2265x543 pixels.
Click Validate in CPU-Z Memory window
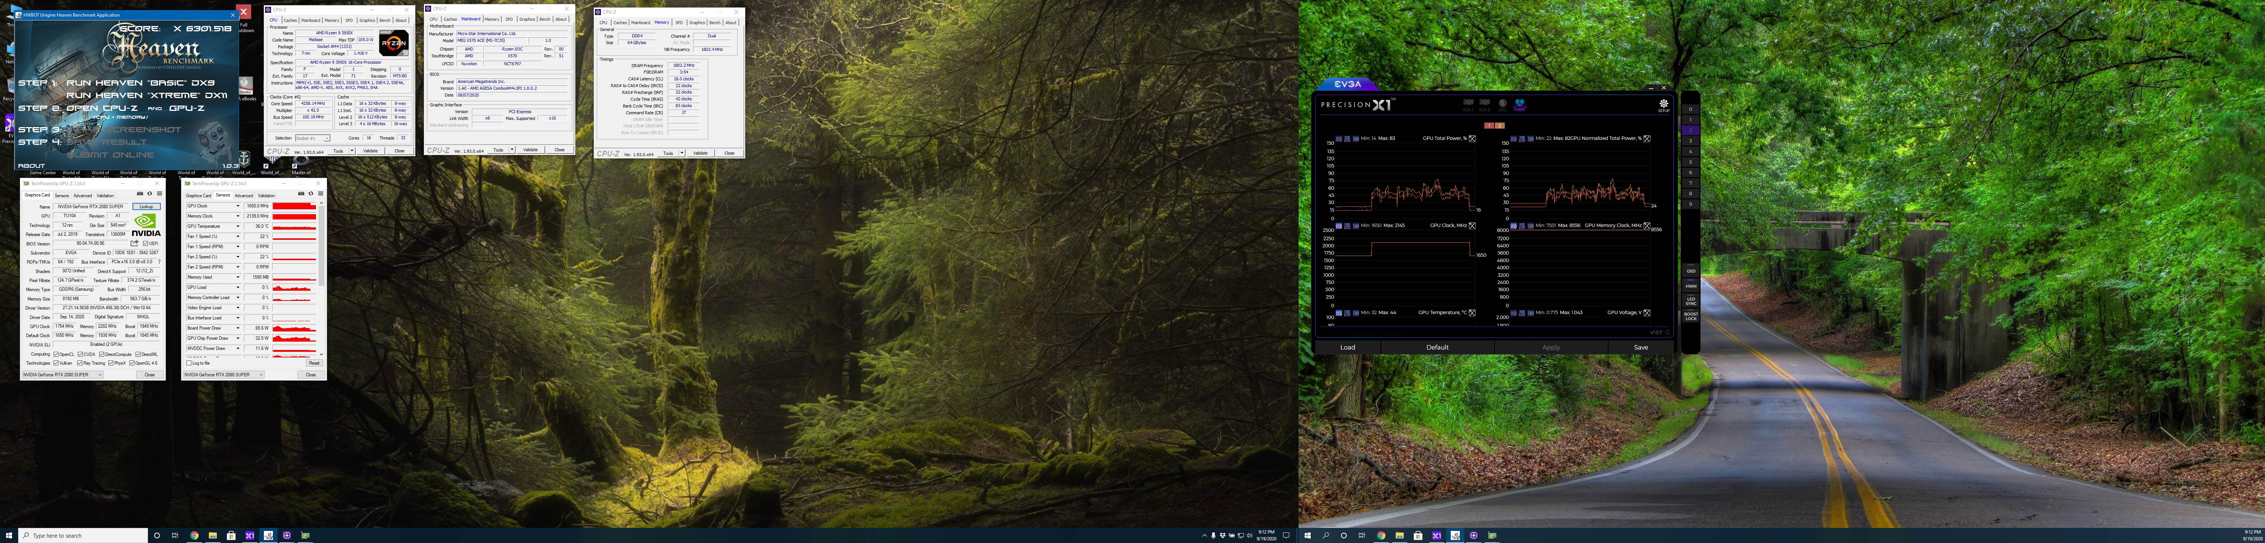click(x=701, y=153)
